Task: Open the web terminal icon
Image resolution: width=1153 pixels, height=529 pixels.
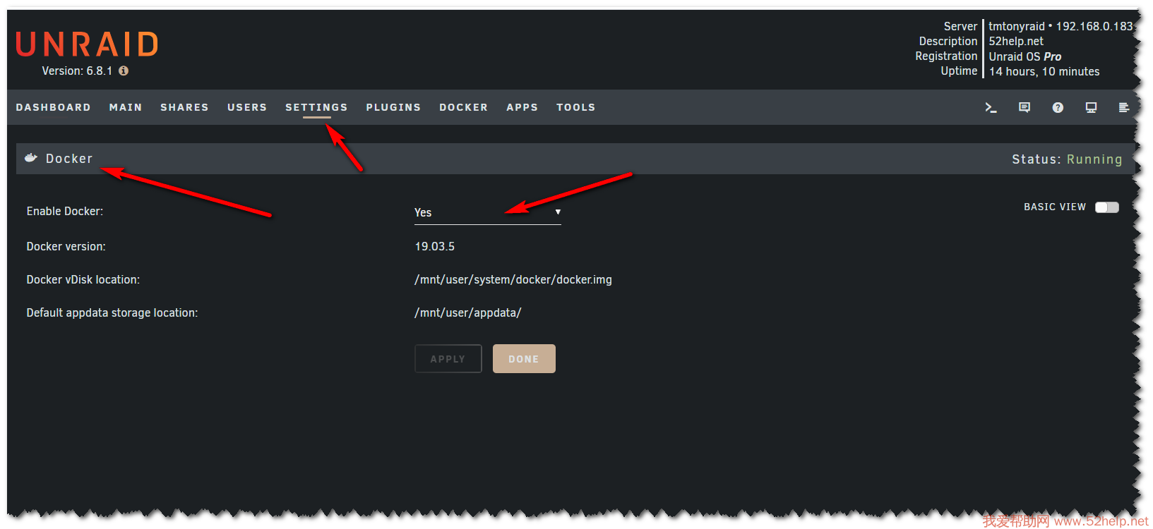Action: click(x=991, y=108)
